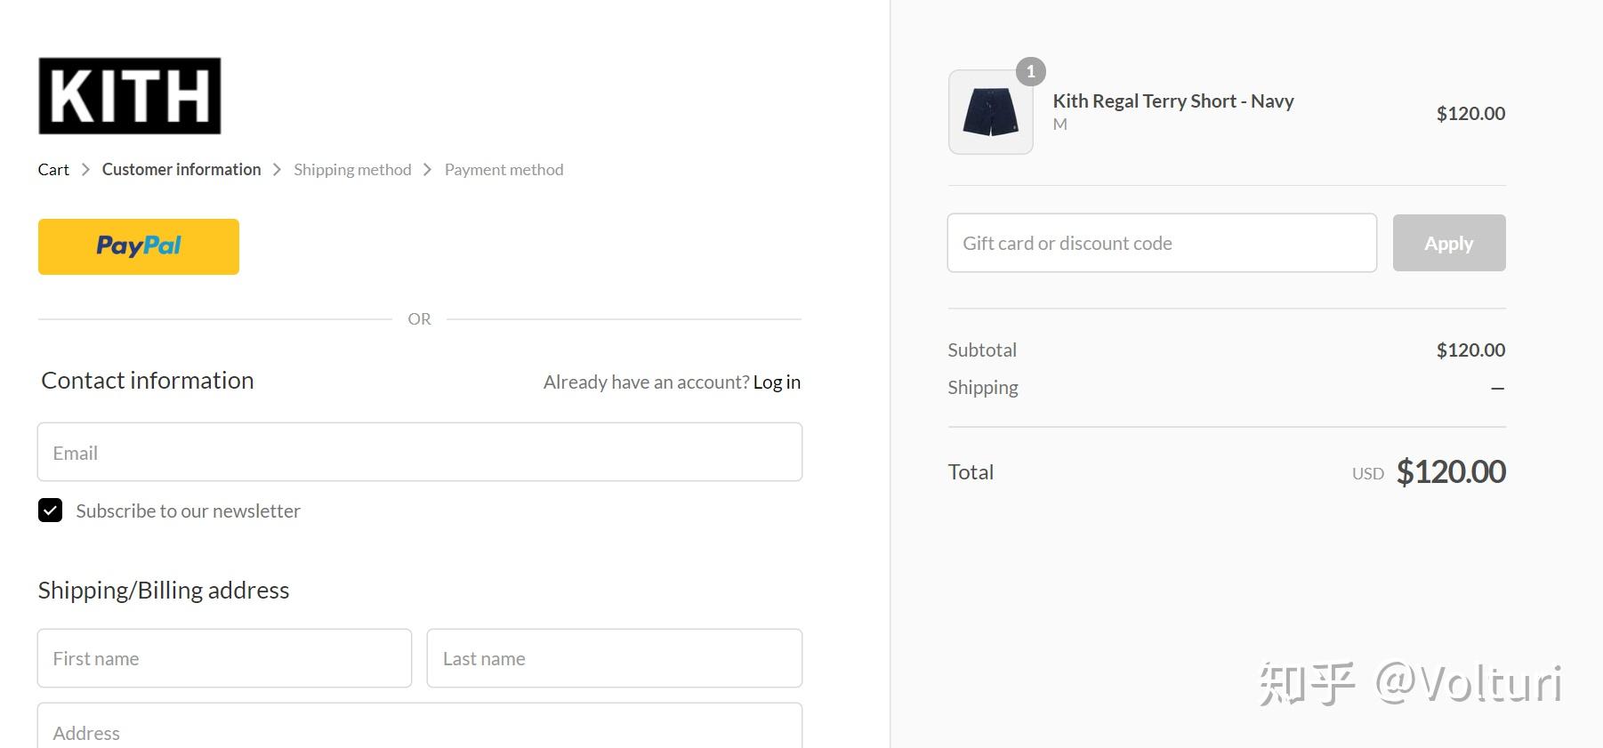Viewport: 1603px width, 748px height.
Task: Focus the Address field
Action: [x=420, y=729]
